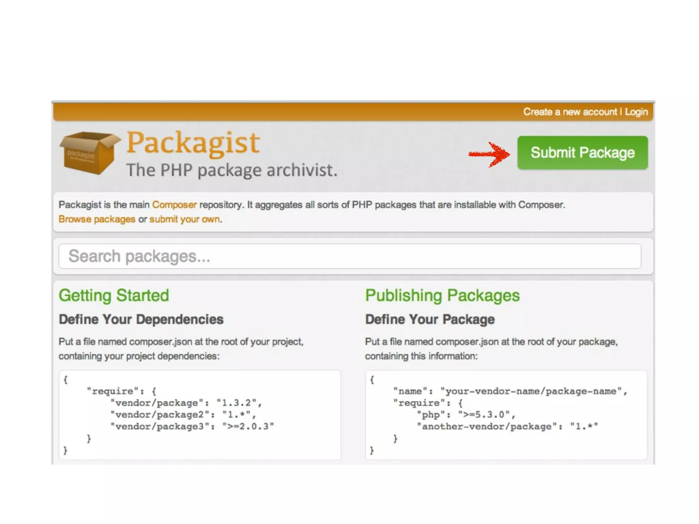This screenshot has height=524, width=699.
Task: Click the submit your own link
Action: coord(185,219)
